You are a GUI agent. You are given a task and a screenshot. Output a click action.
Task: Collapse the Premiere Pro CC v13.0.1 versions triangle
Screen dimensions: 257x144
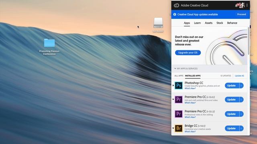173,99
